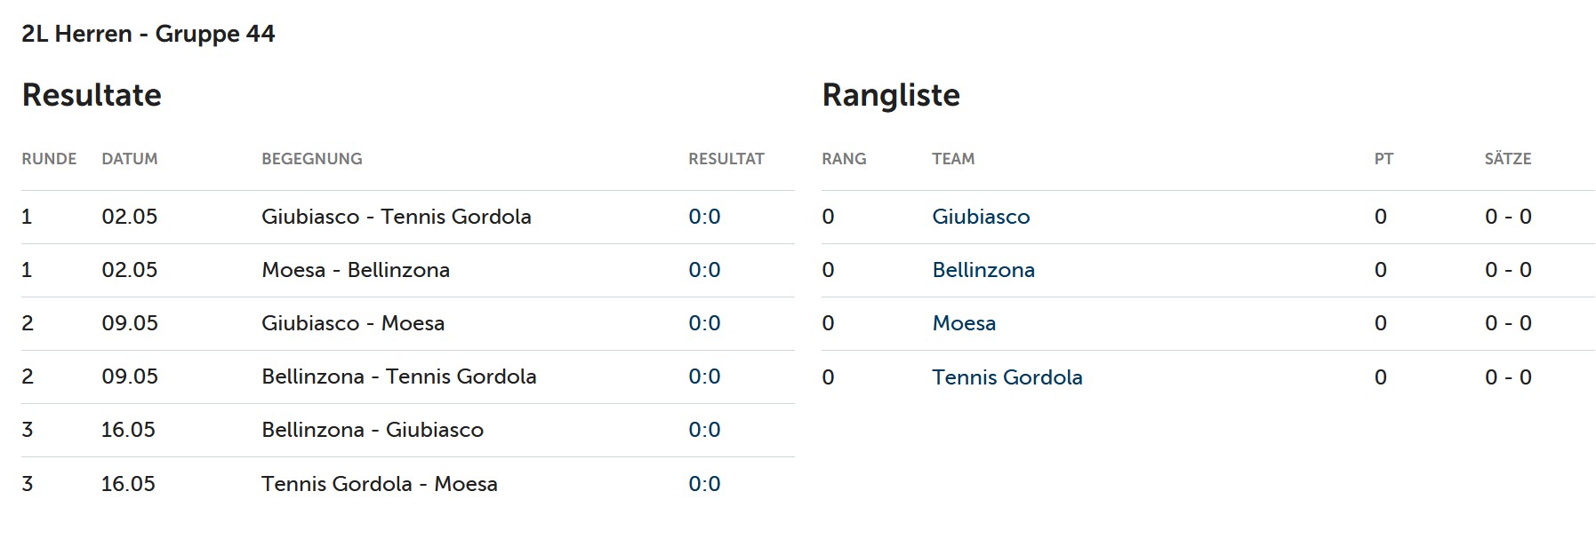Image resolution: width=1596 pixels, height=539 pixels.
Task: Click the DATUM column header
Action: [x=129, y=159]
